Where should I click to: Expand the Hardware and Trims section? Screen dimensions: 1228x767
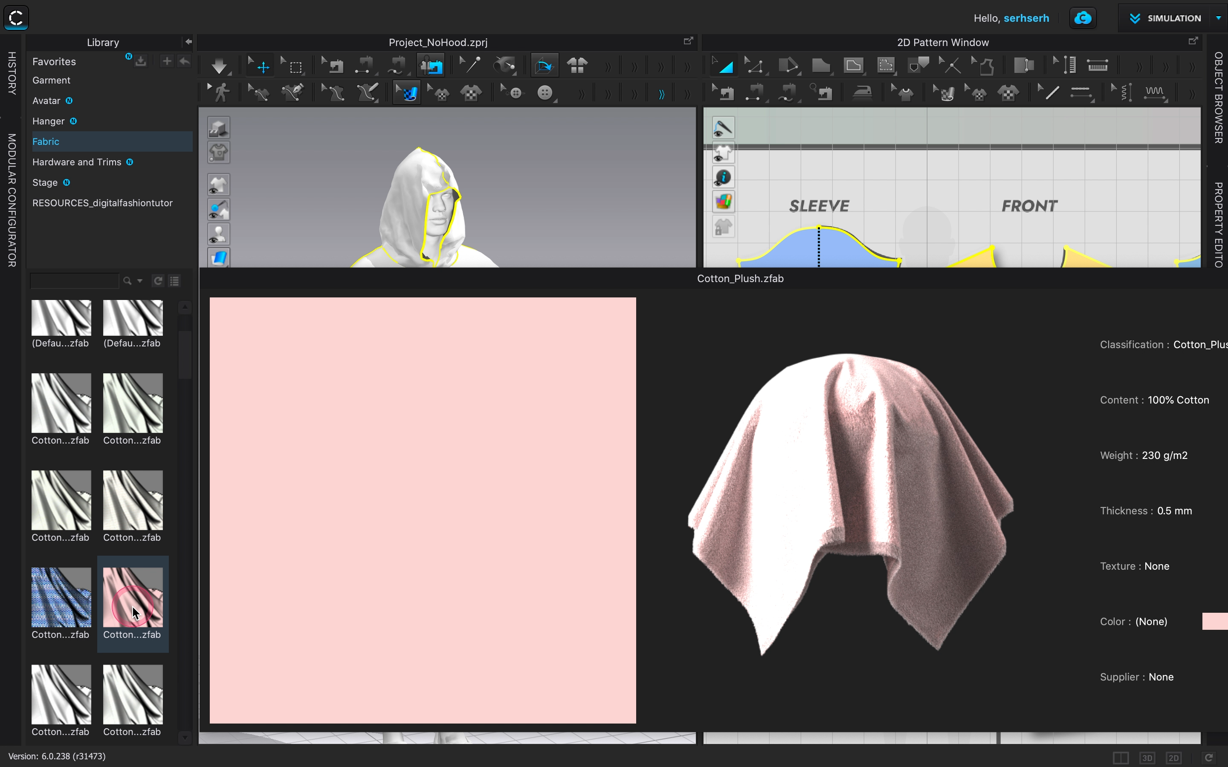click(78, 161)
